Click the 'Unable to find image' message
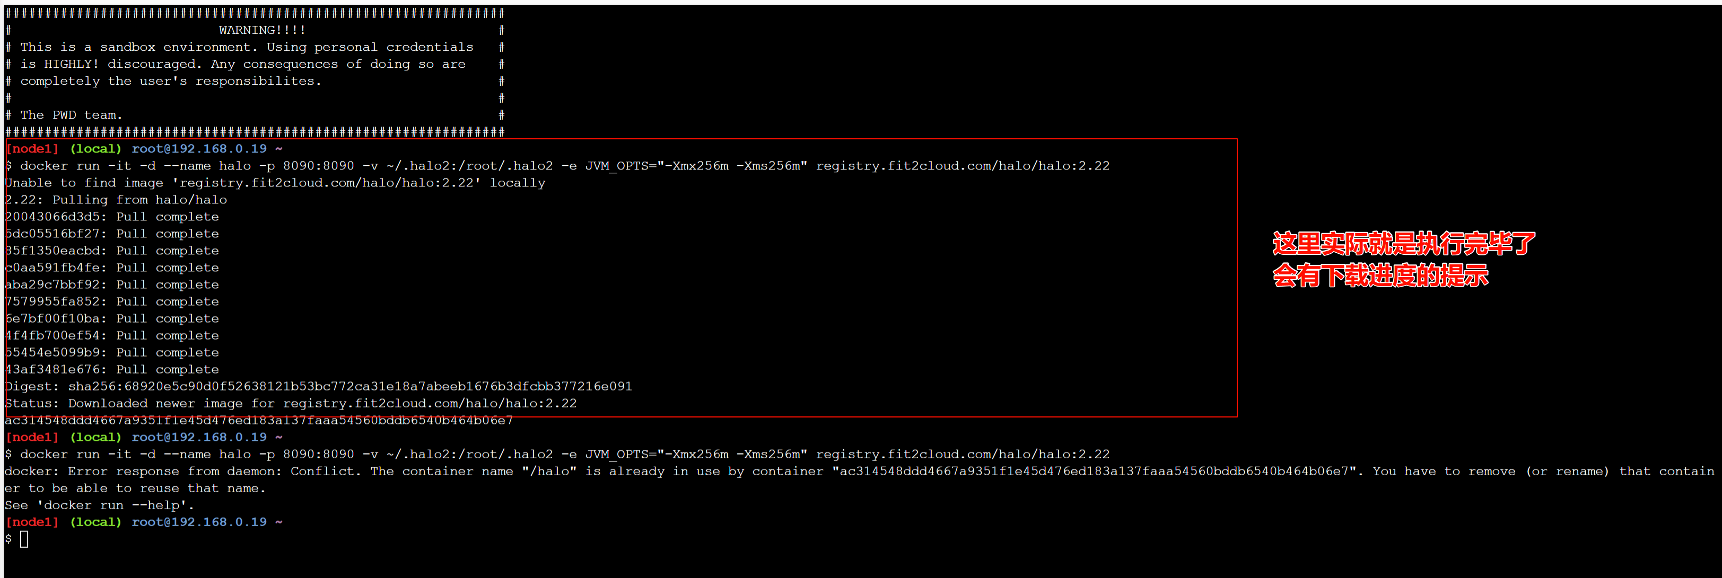Image resolution: width=1722 pixels, height=578 pixels. [275, 183]
